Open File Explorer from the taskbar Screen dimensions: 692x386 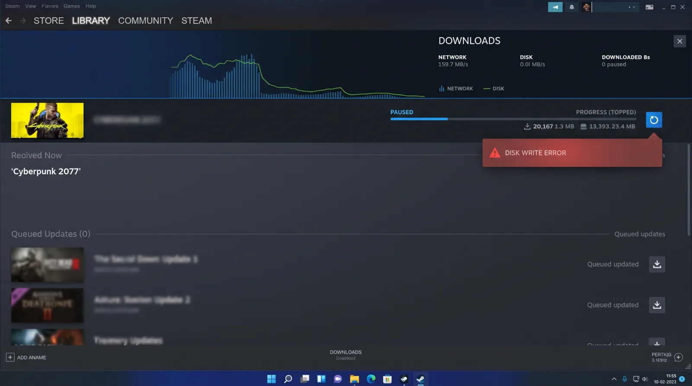click(355, 379)
